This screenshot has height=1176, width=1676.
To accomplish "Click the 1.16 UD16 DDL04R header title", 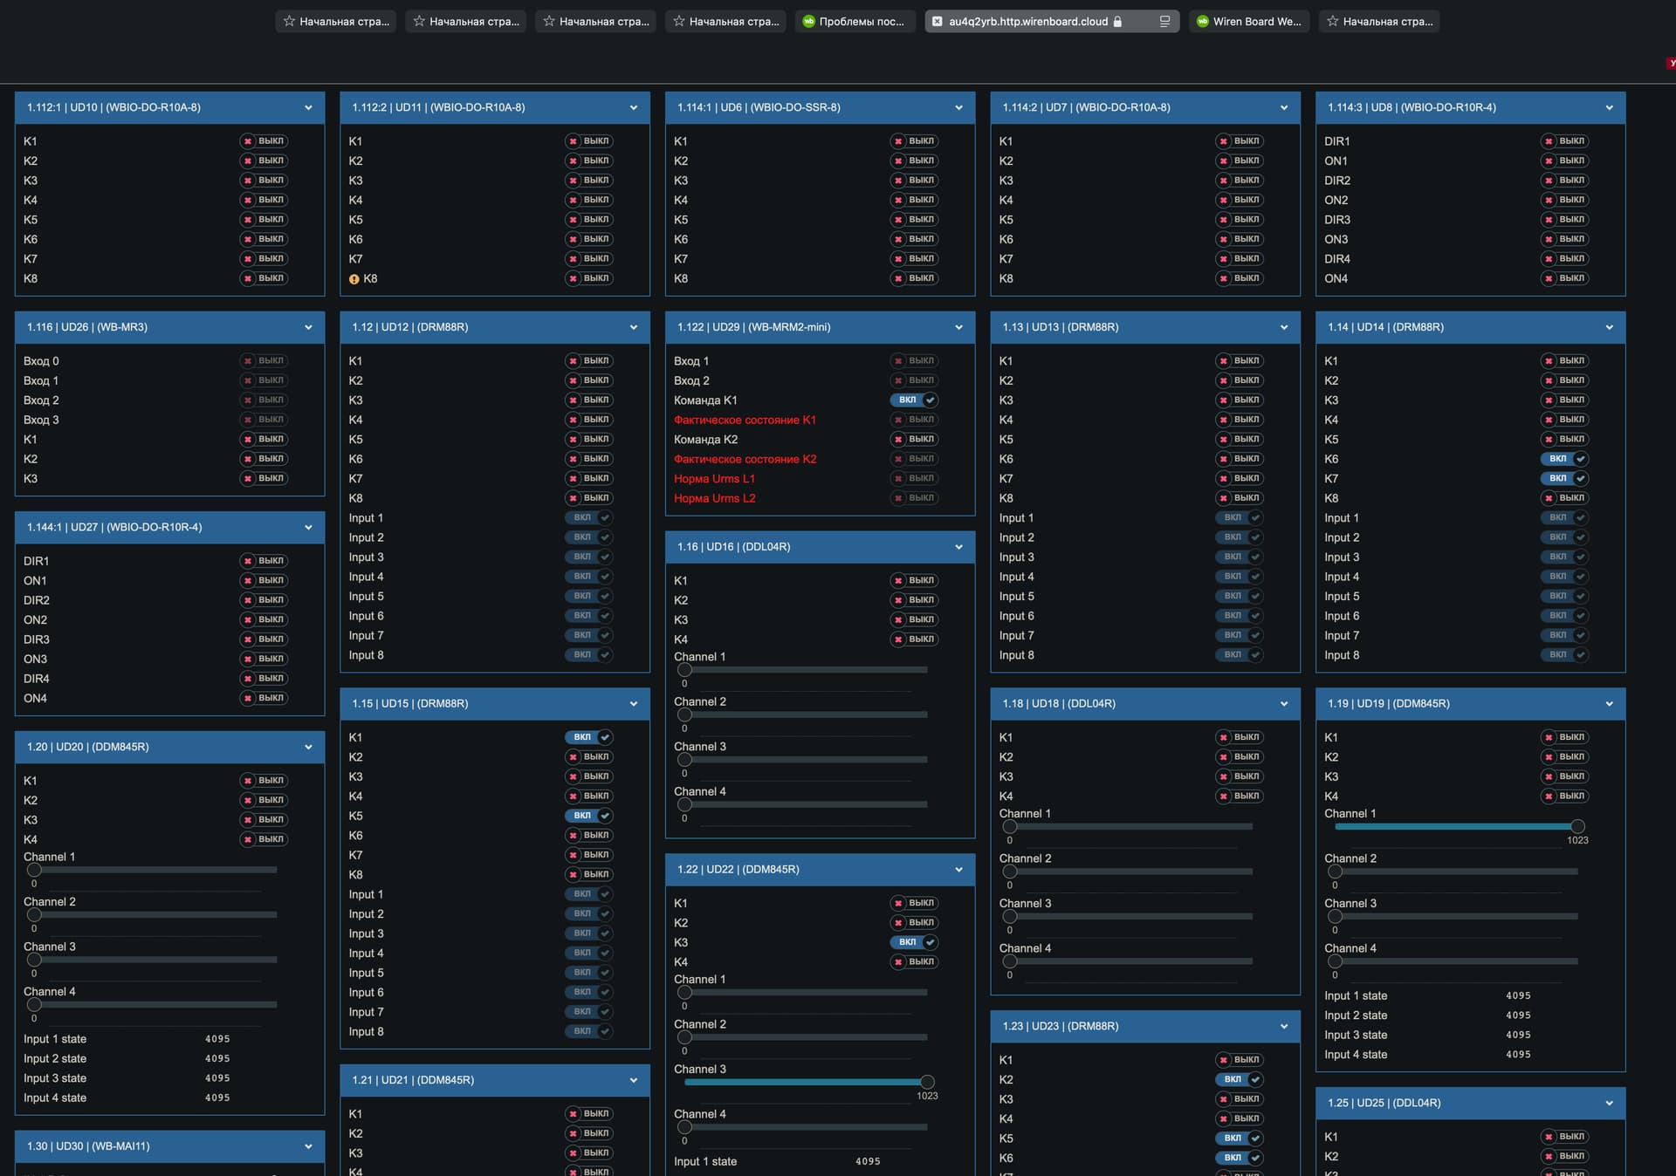I will point(733,547).
